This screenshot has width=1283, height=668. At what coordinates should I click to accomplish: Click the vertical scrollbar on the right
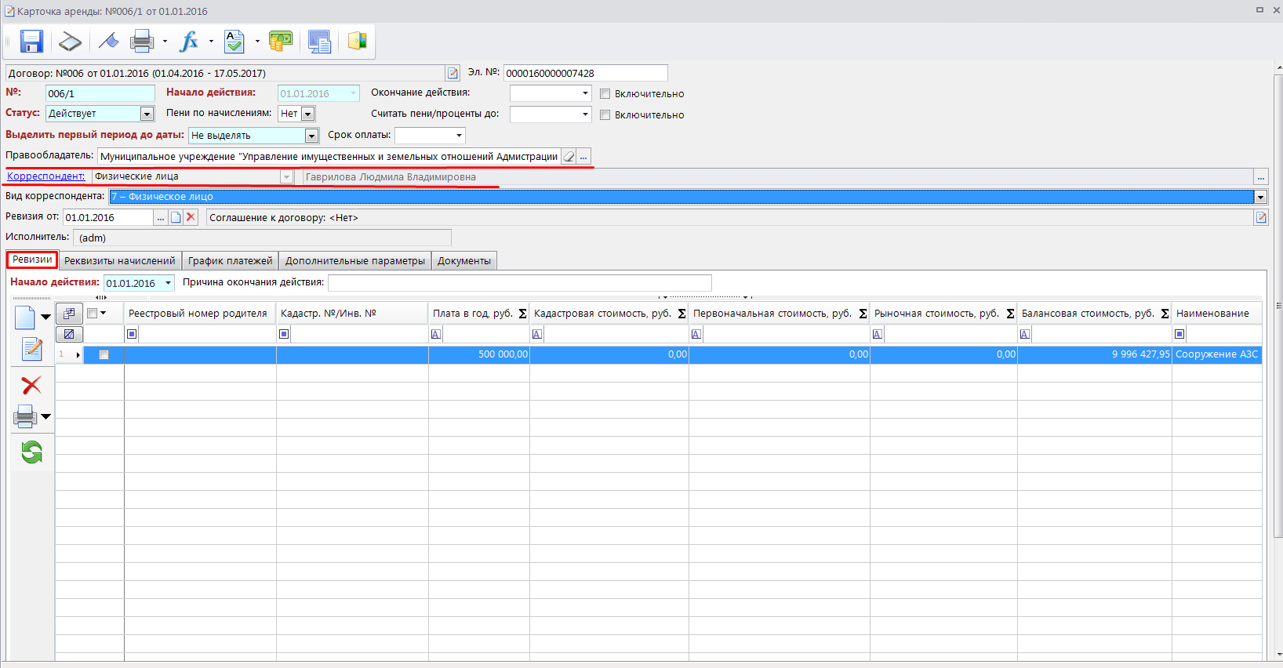point(1278,306)
